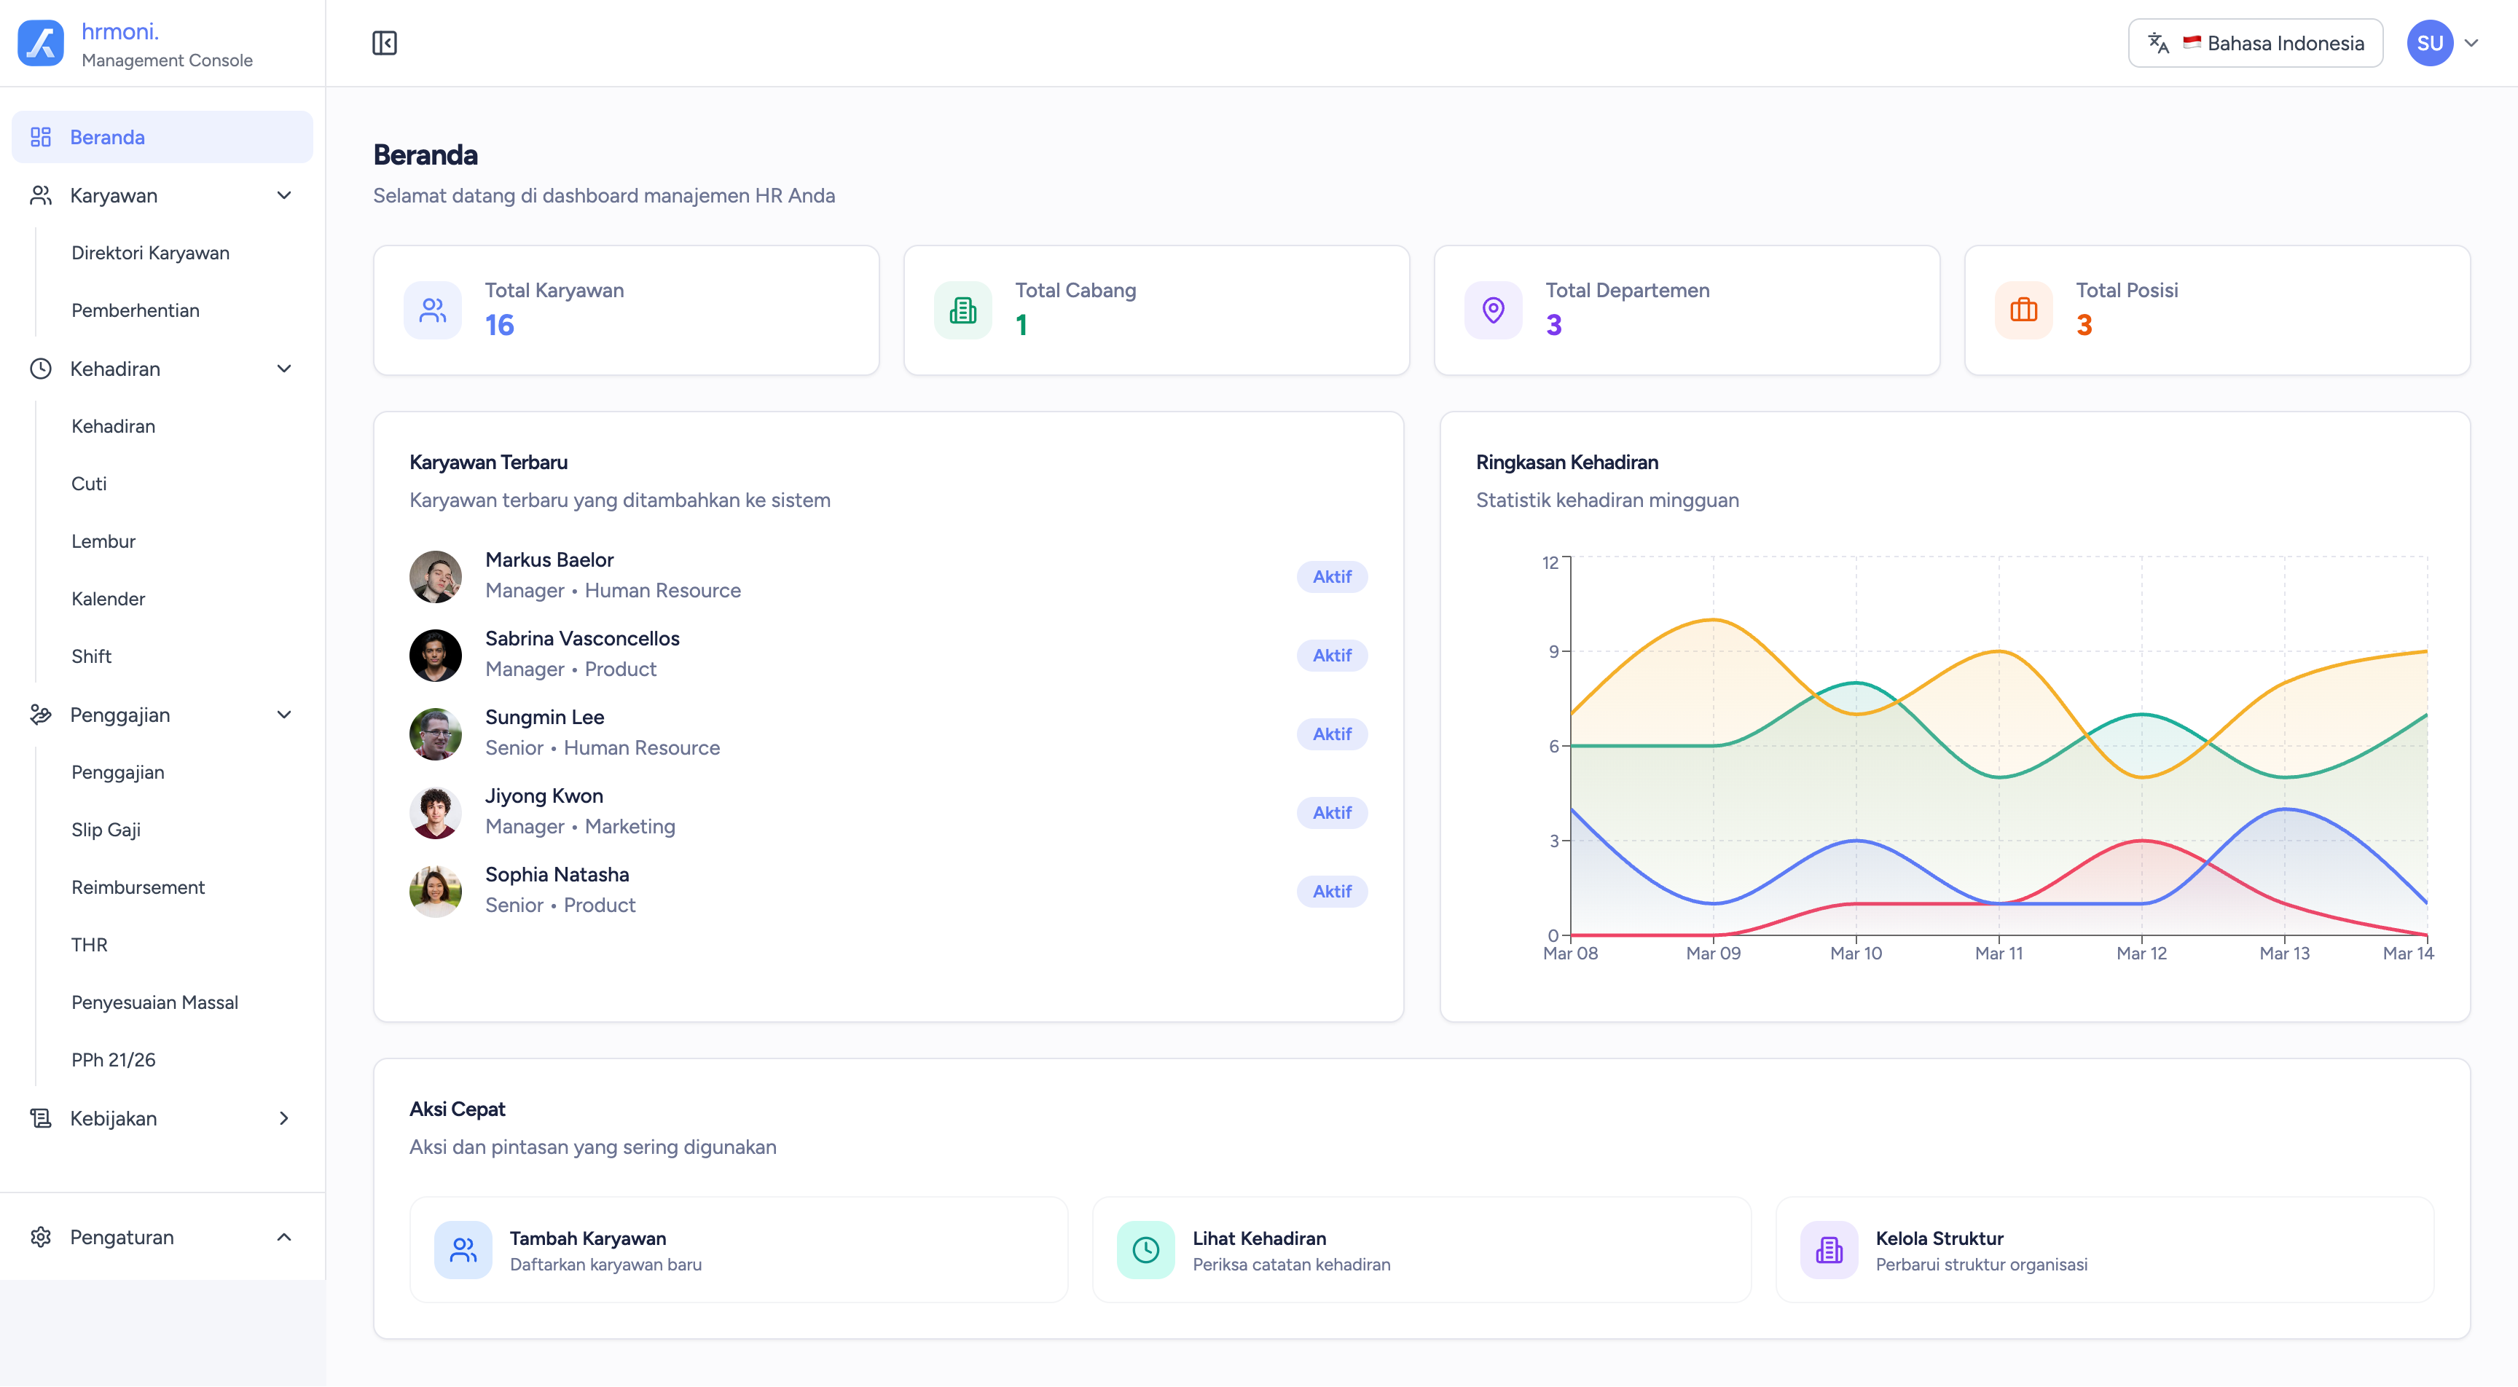Collapse the Karyawan section

[283, 195]
